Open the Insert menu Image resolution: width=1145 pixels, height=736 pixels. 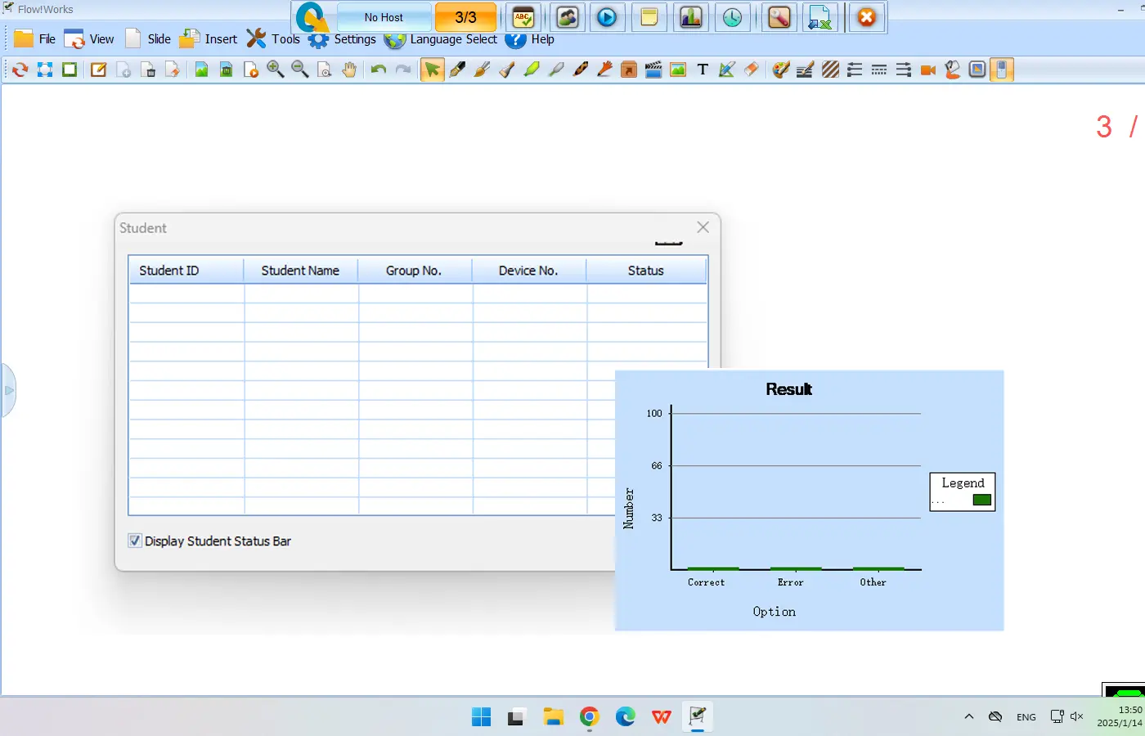pos(209,38)
